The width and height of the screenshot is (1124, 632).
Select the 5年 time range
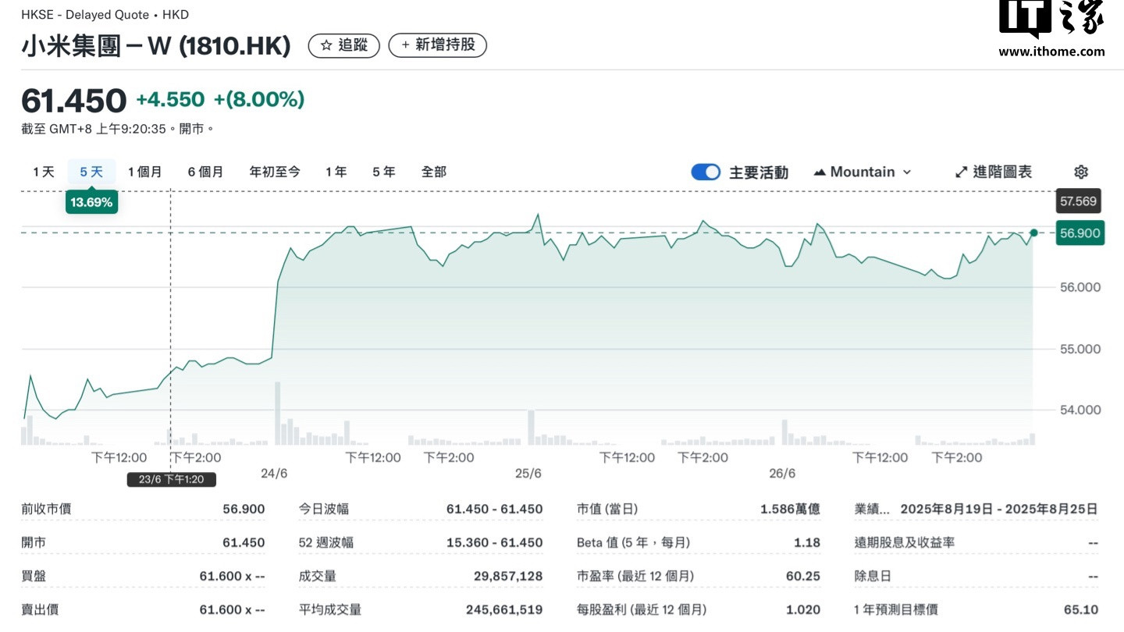pos(384,172)
